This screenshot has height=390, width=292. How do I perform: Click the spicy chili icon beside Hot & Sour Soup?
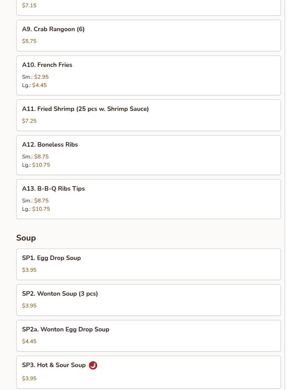click(x=93, y=365)
